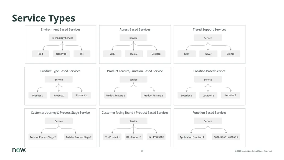Screen dimensions: 284x160
Task: Select the Application Function 2 box
Action: point(226,137)
